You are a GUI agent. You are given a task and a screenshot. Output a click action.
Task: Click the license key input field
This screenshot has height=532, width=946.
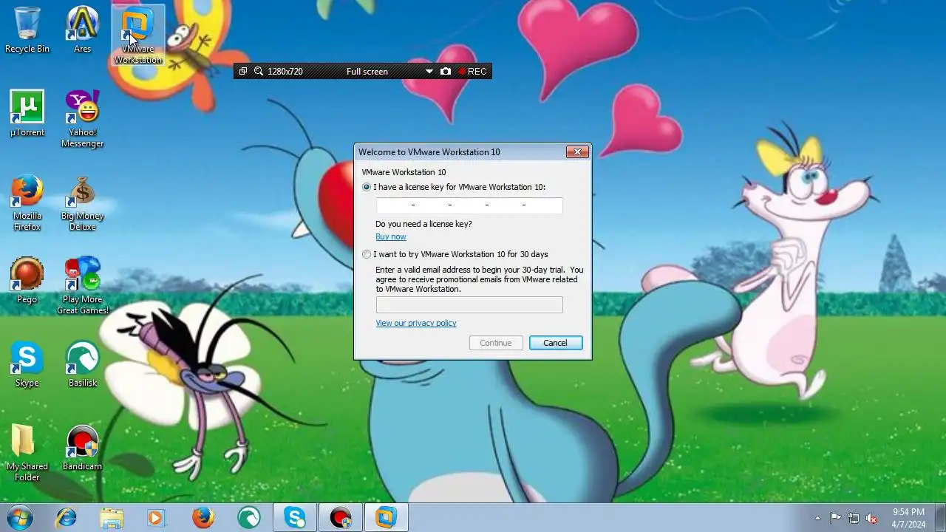(469, 205)
